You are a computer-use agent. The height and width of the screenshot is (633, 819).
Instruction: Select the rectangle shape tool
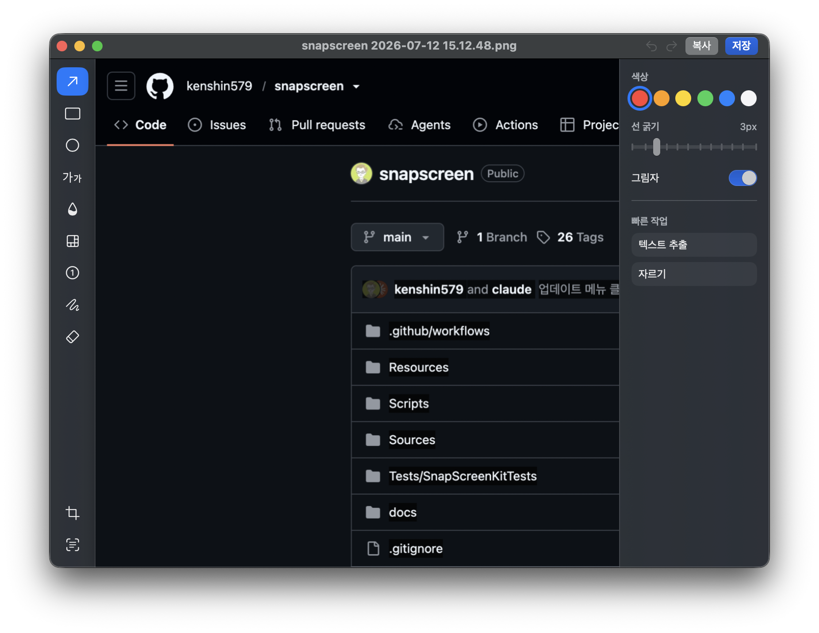click(x=73, y=114)
